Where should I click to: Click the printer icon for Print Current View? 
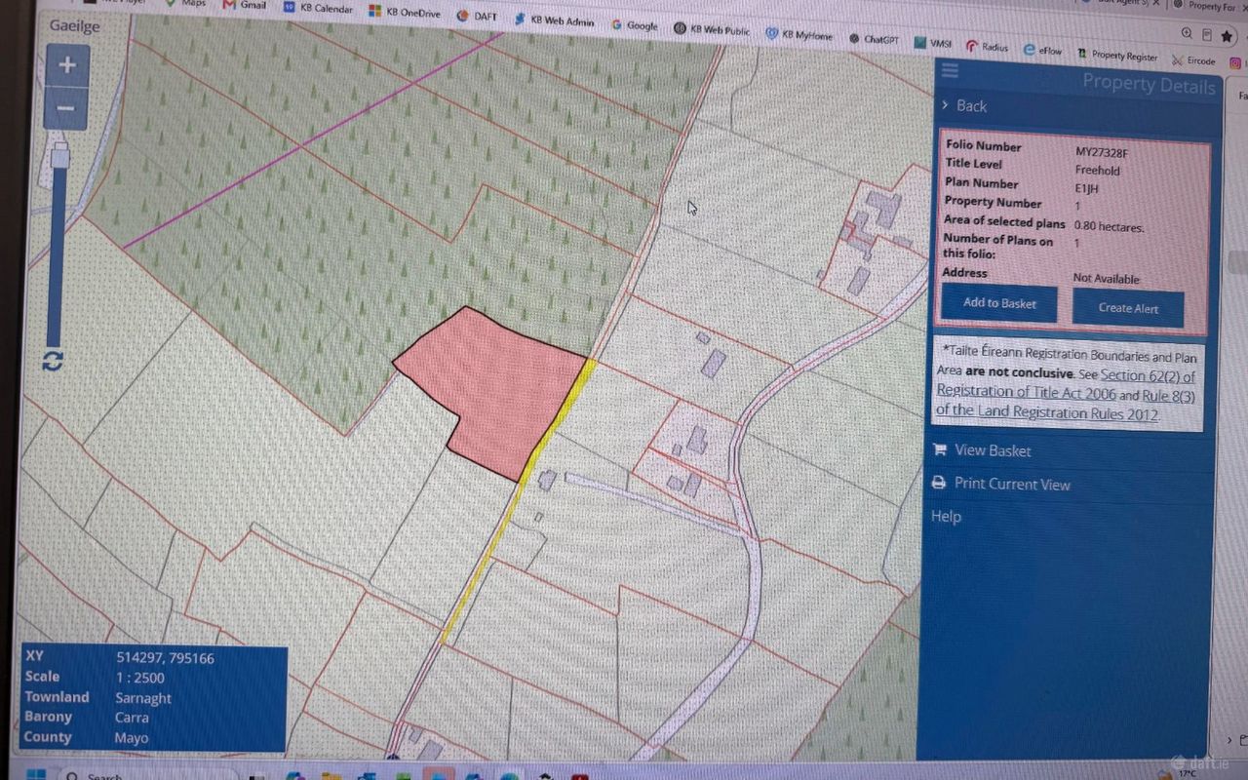point(939,483)
